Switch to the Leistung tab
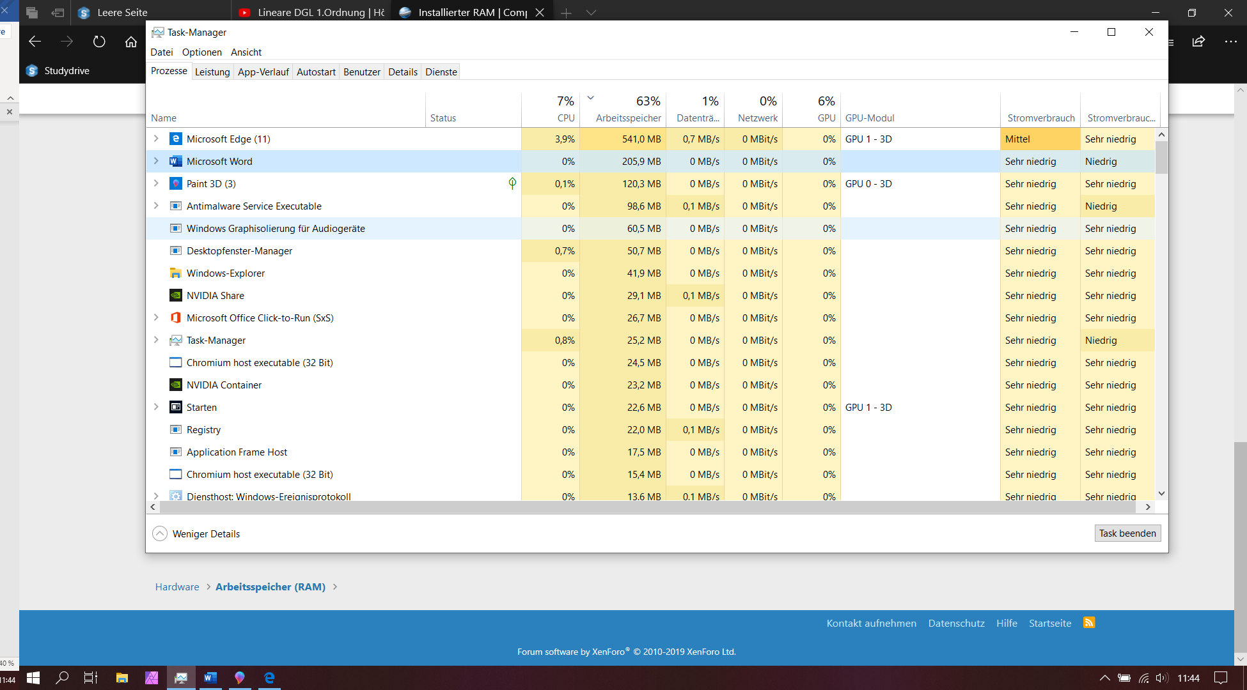 click(x=212, y=72)
